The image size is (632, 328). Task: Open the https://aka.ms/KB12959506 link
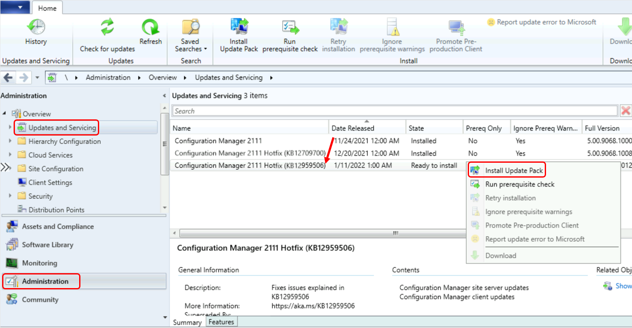click(x=313, y=306)
